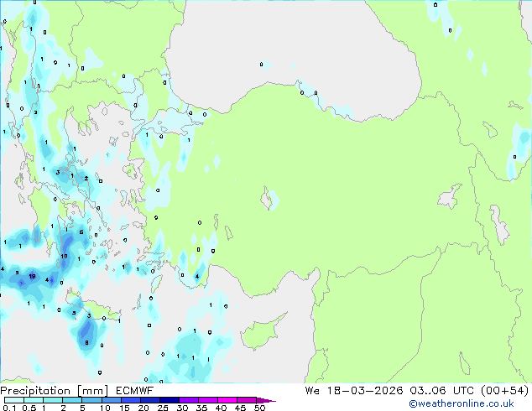
Task: Click the date 'We 18-03-2026' text
Action: click(354, 391)
